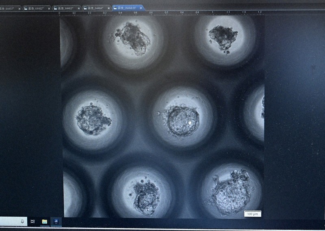
Task: Click the organoid in the center well
Action: coord(182,122)
